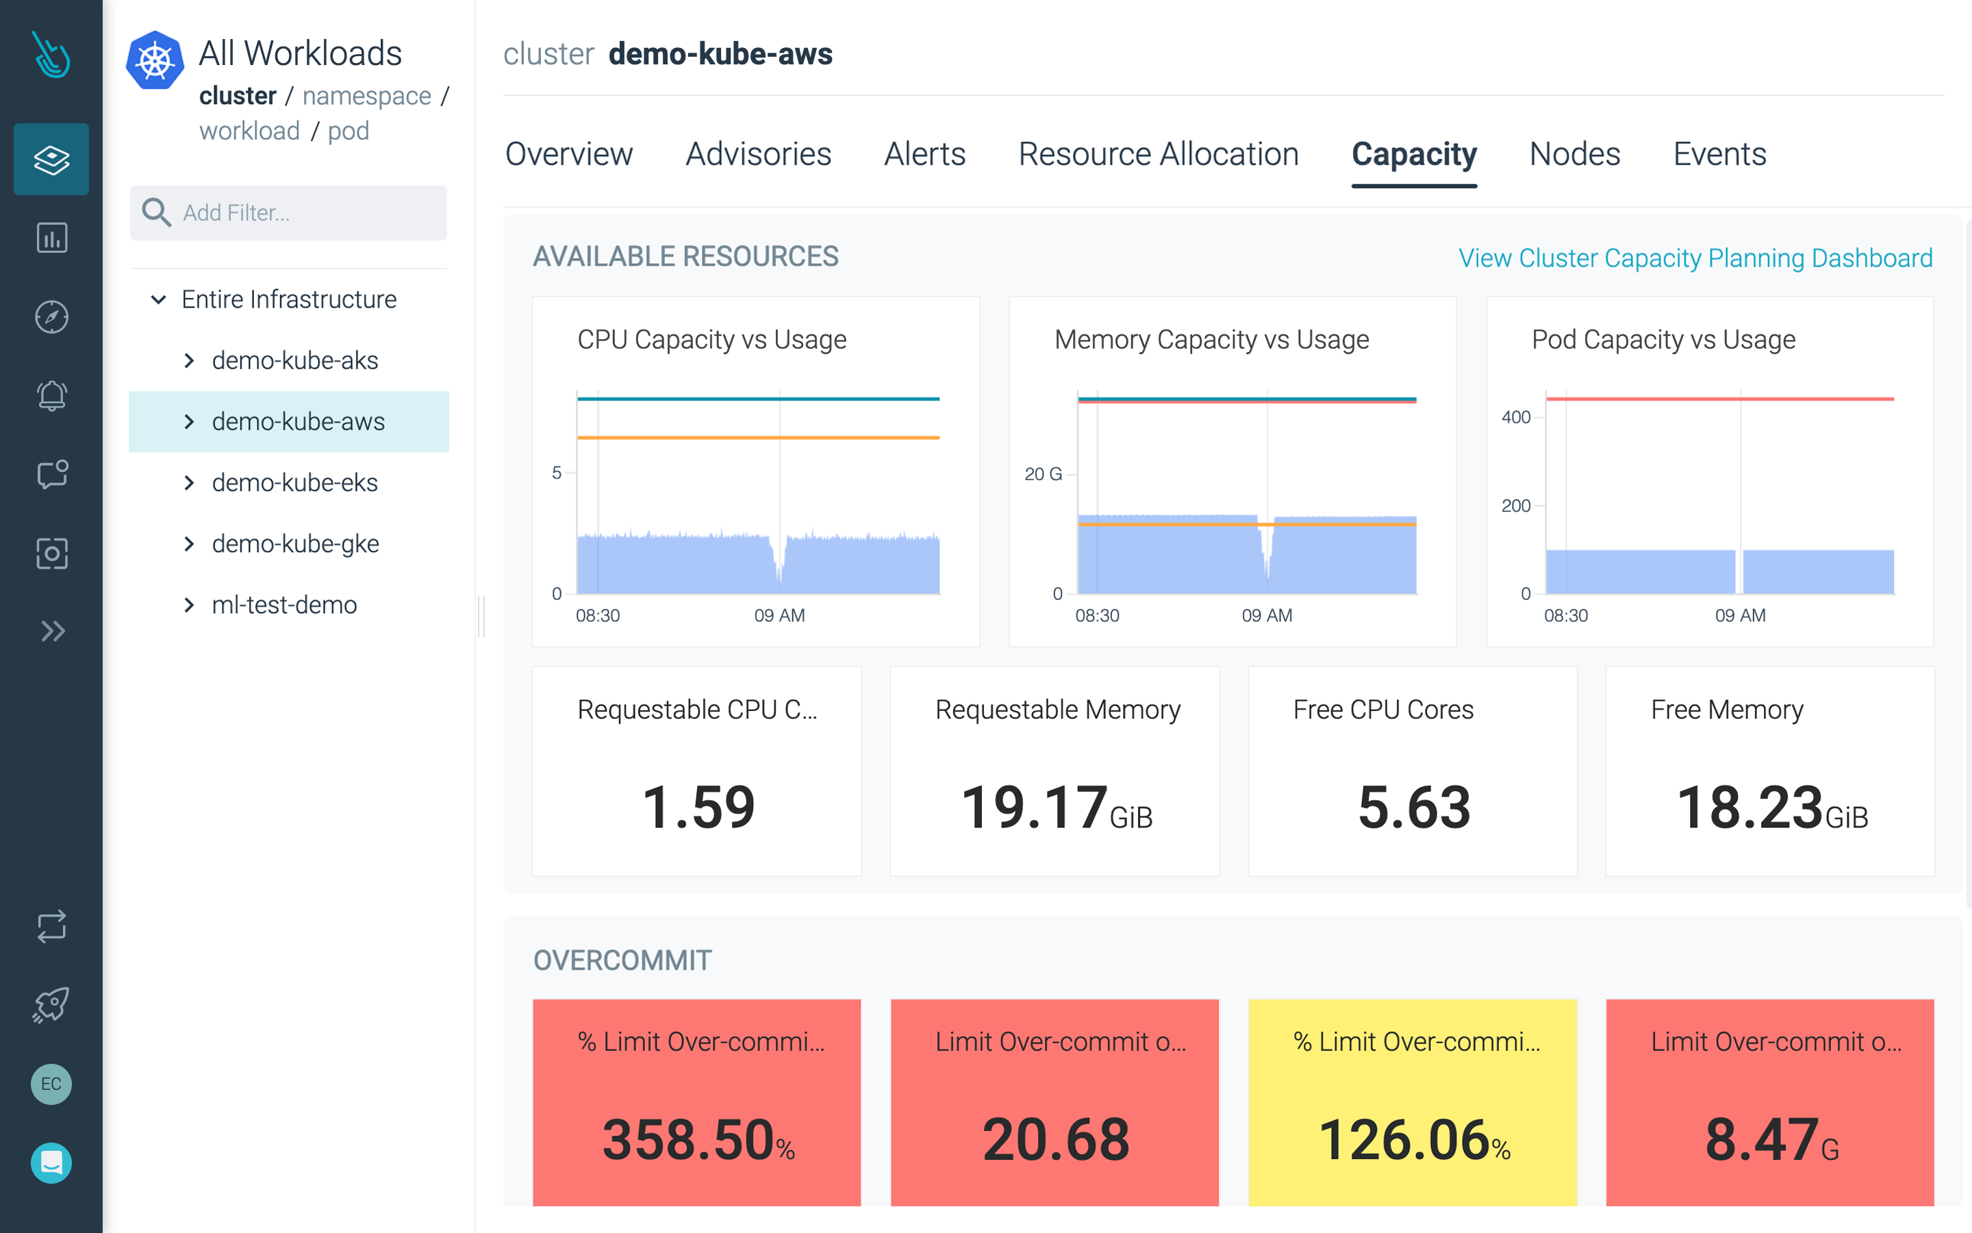Click the red 358.50% overcommit card
1972x1233 pixels.
(x=697, y=1103)
